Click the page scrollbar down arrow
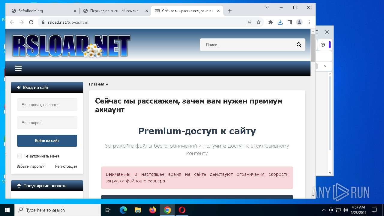The height and width of the screenshot is (216, 384). 313,196
